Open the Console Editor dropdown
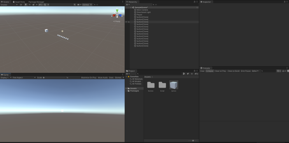The height and width of the screenshot is (143, 289). tap(255, 71)
